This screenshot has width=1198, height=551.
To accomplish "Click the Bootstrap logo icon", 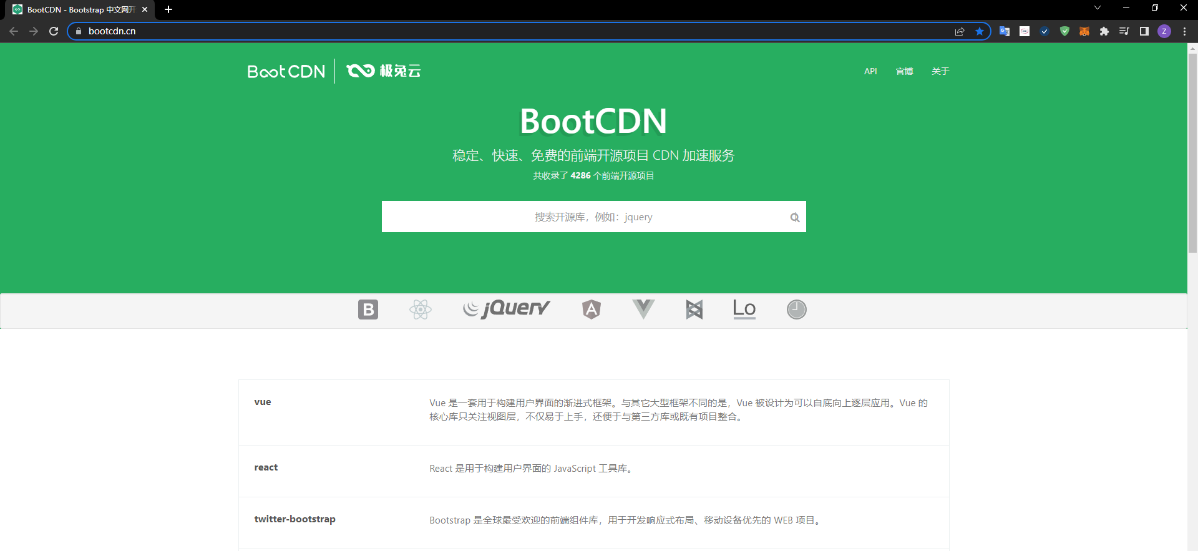I will point(368,310).
